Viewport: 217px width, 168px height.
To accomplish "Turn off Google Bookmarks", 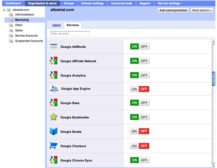I will 144,117.
